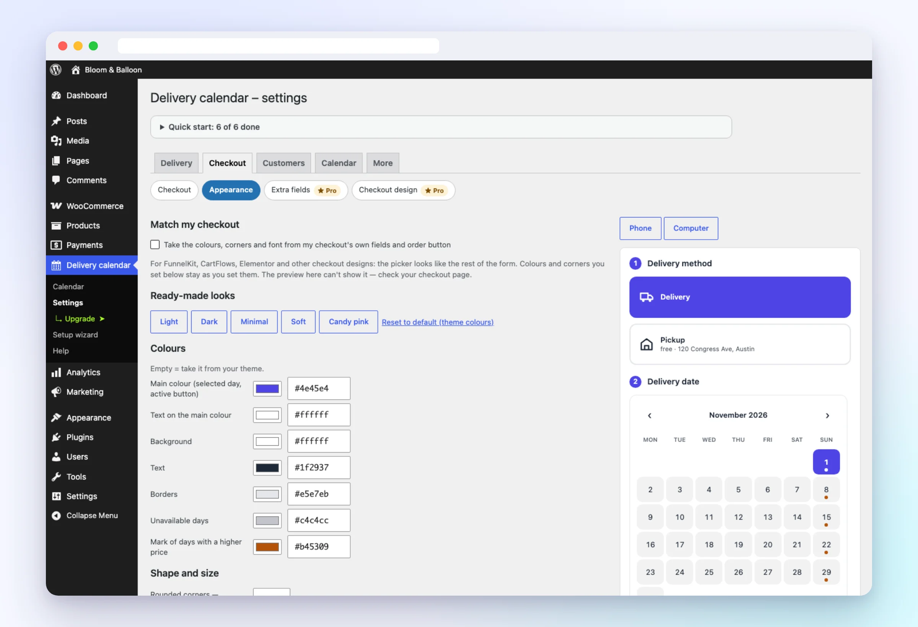Viewport: 918px width, 627px height.
Task: Apply the Candy pink ready-made look
Action: 348,322
